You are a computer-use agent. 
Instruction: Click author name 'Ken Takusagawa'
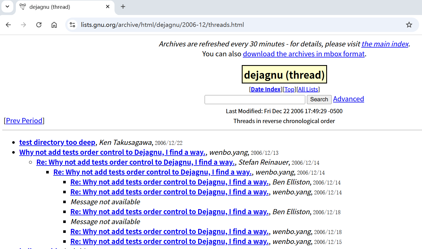pos(126,142)
